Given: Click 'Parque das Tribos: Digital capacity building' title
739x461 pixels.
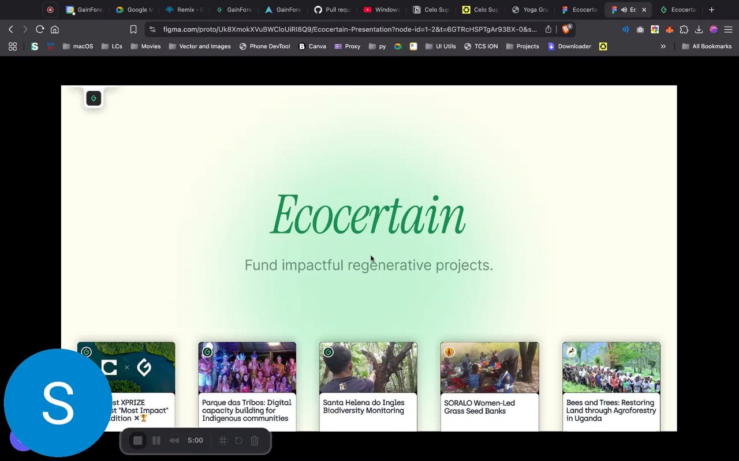Looking at the screenshot, I should tap(247, 410).
